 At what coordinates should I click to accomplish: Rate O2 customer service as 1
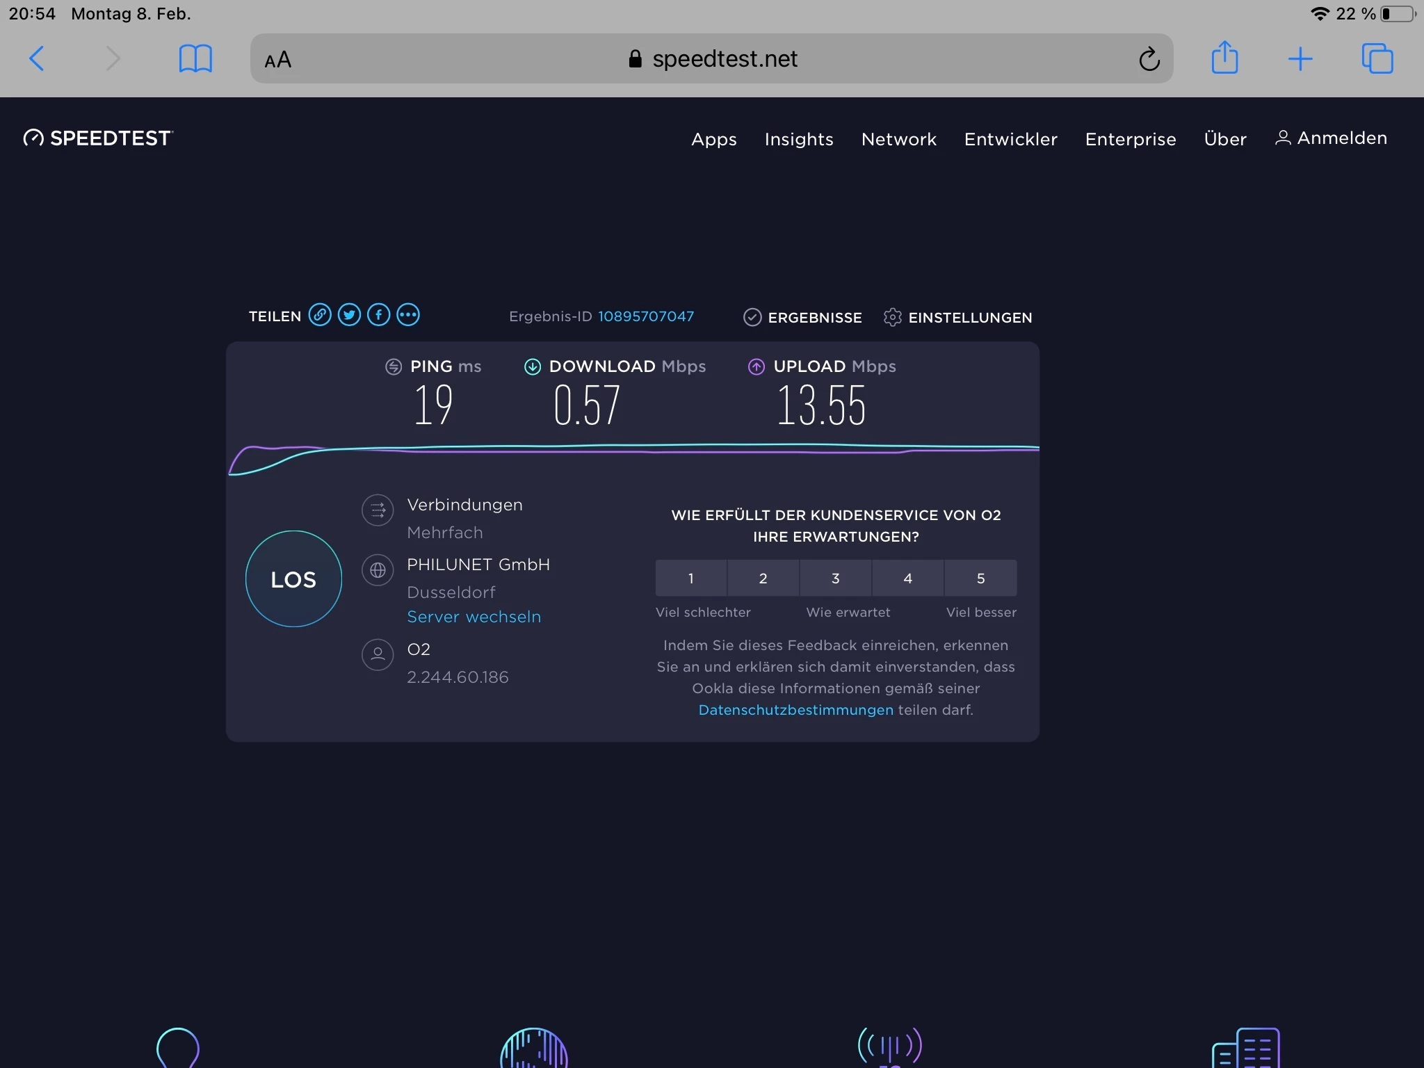(690, 578)
